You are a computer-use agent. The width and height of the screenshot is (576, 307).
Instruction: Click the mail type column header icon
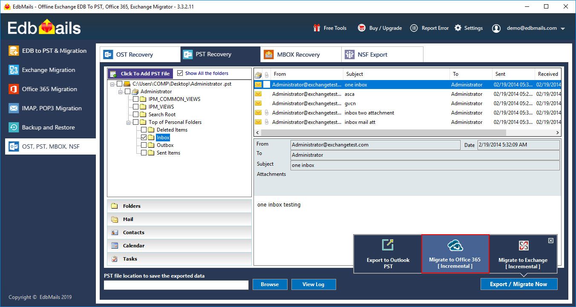point(258,74)
